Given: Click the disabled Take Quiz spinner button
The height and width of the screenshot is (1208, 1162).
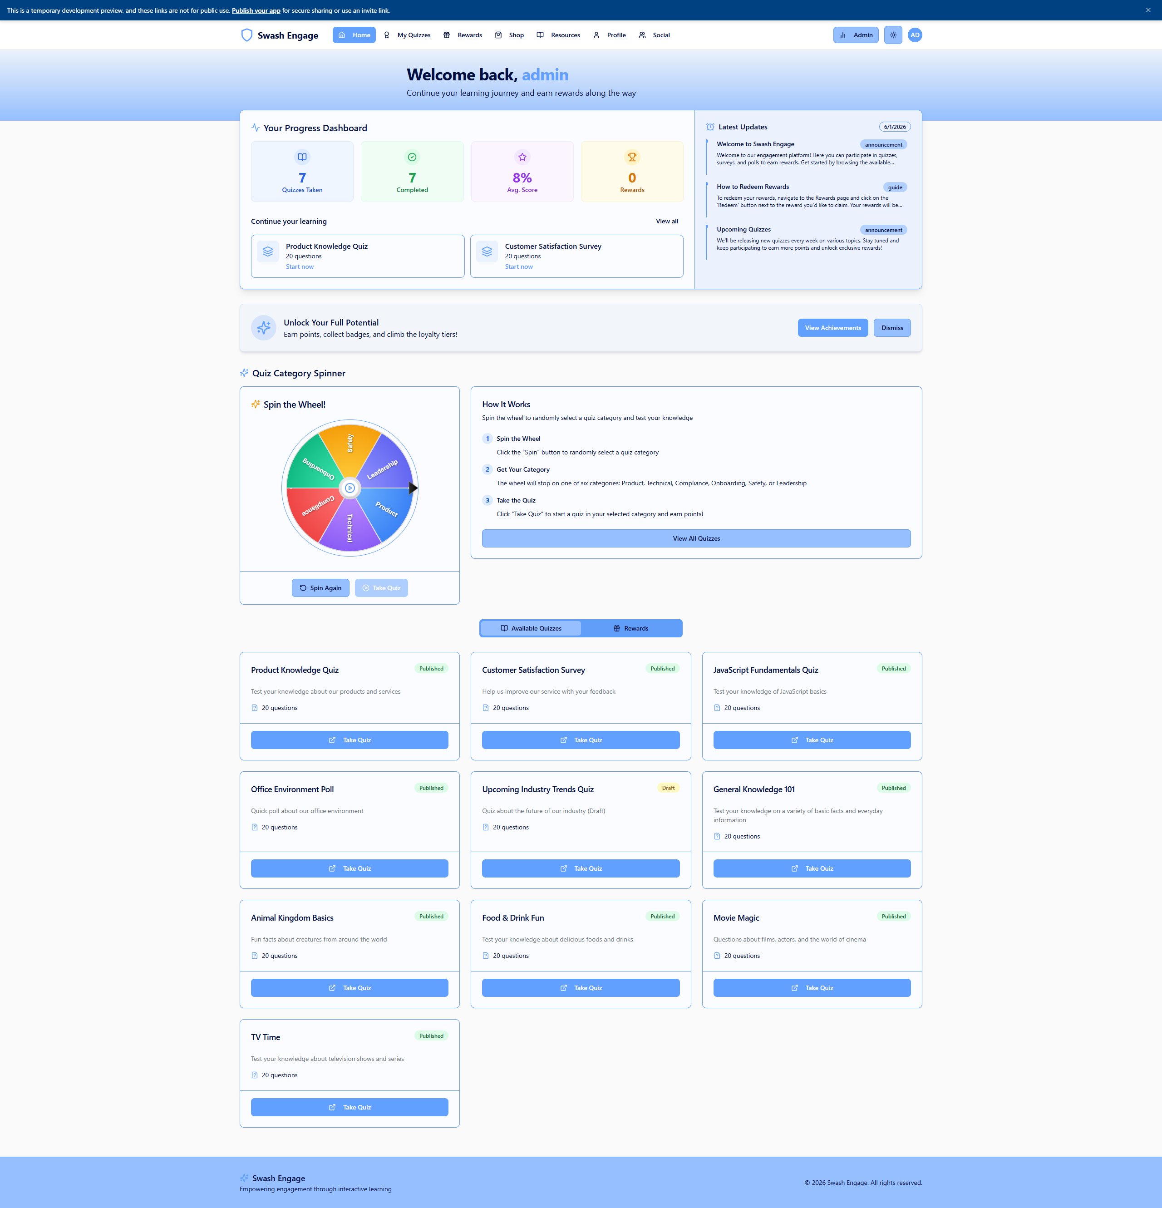Looking at the screenshot, I should point(381,588).
